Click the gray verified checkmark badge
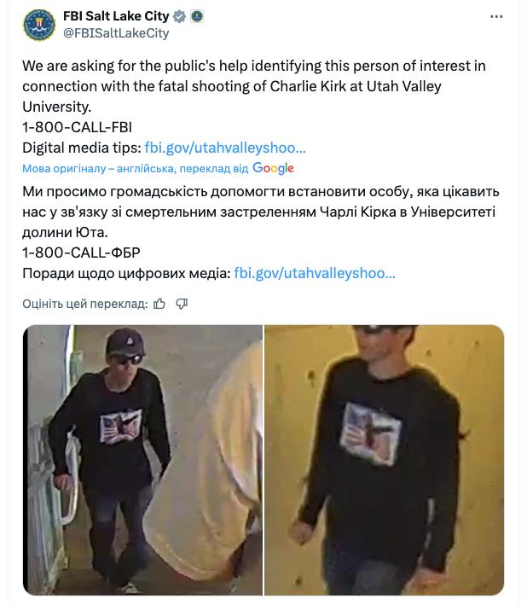This screenshot has height=604, width=527. click(x=179, y=16)
